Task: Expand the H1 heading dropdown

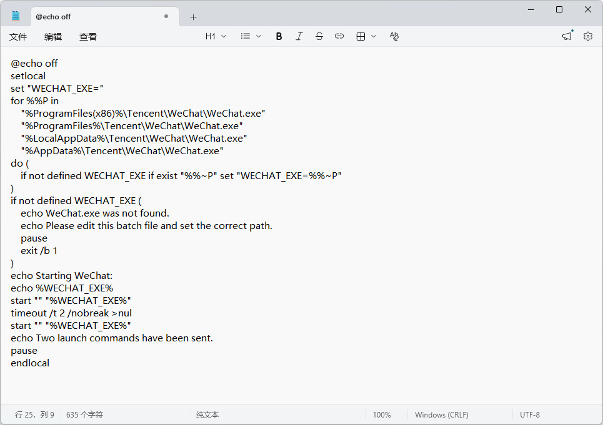Action: tap(216, 36)
